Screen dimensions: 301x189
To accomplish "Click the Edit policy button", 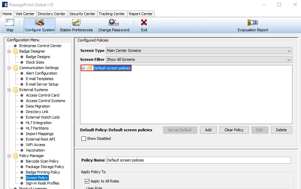I will coord(260,130).
